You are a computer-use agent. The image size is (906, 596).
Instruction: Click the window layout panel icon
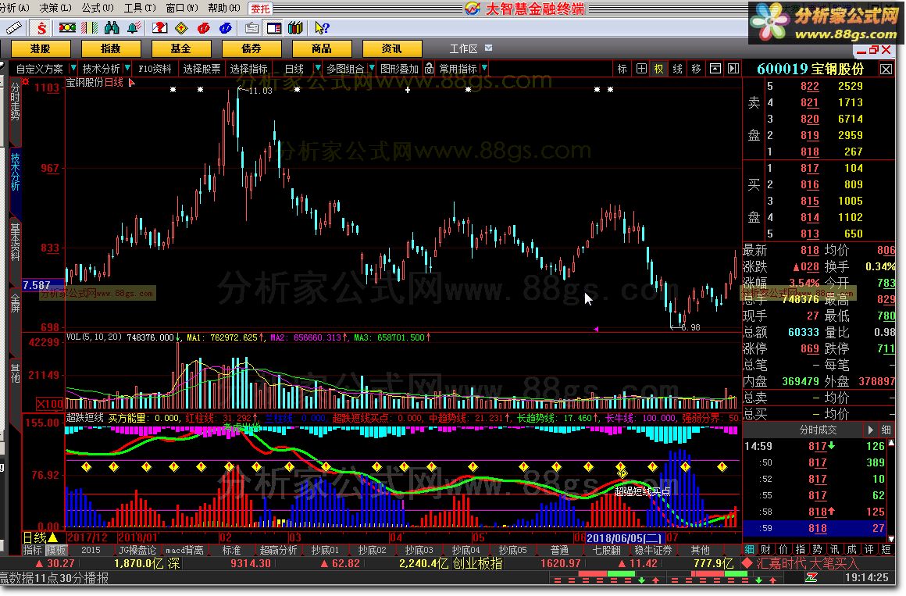pos(274,27)
